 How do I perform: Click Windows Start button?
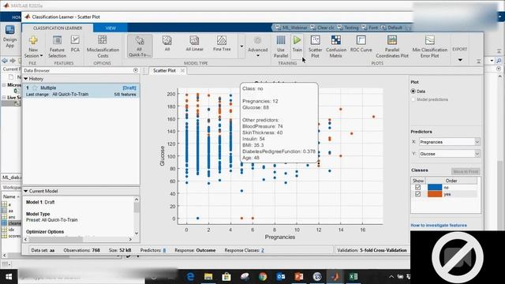point(9,277)
